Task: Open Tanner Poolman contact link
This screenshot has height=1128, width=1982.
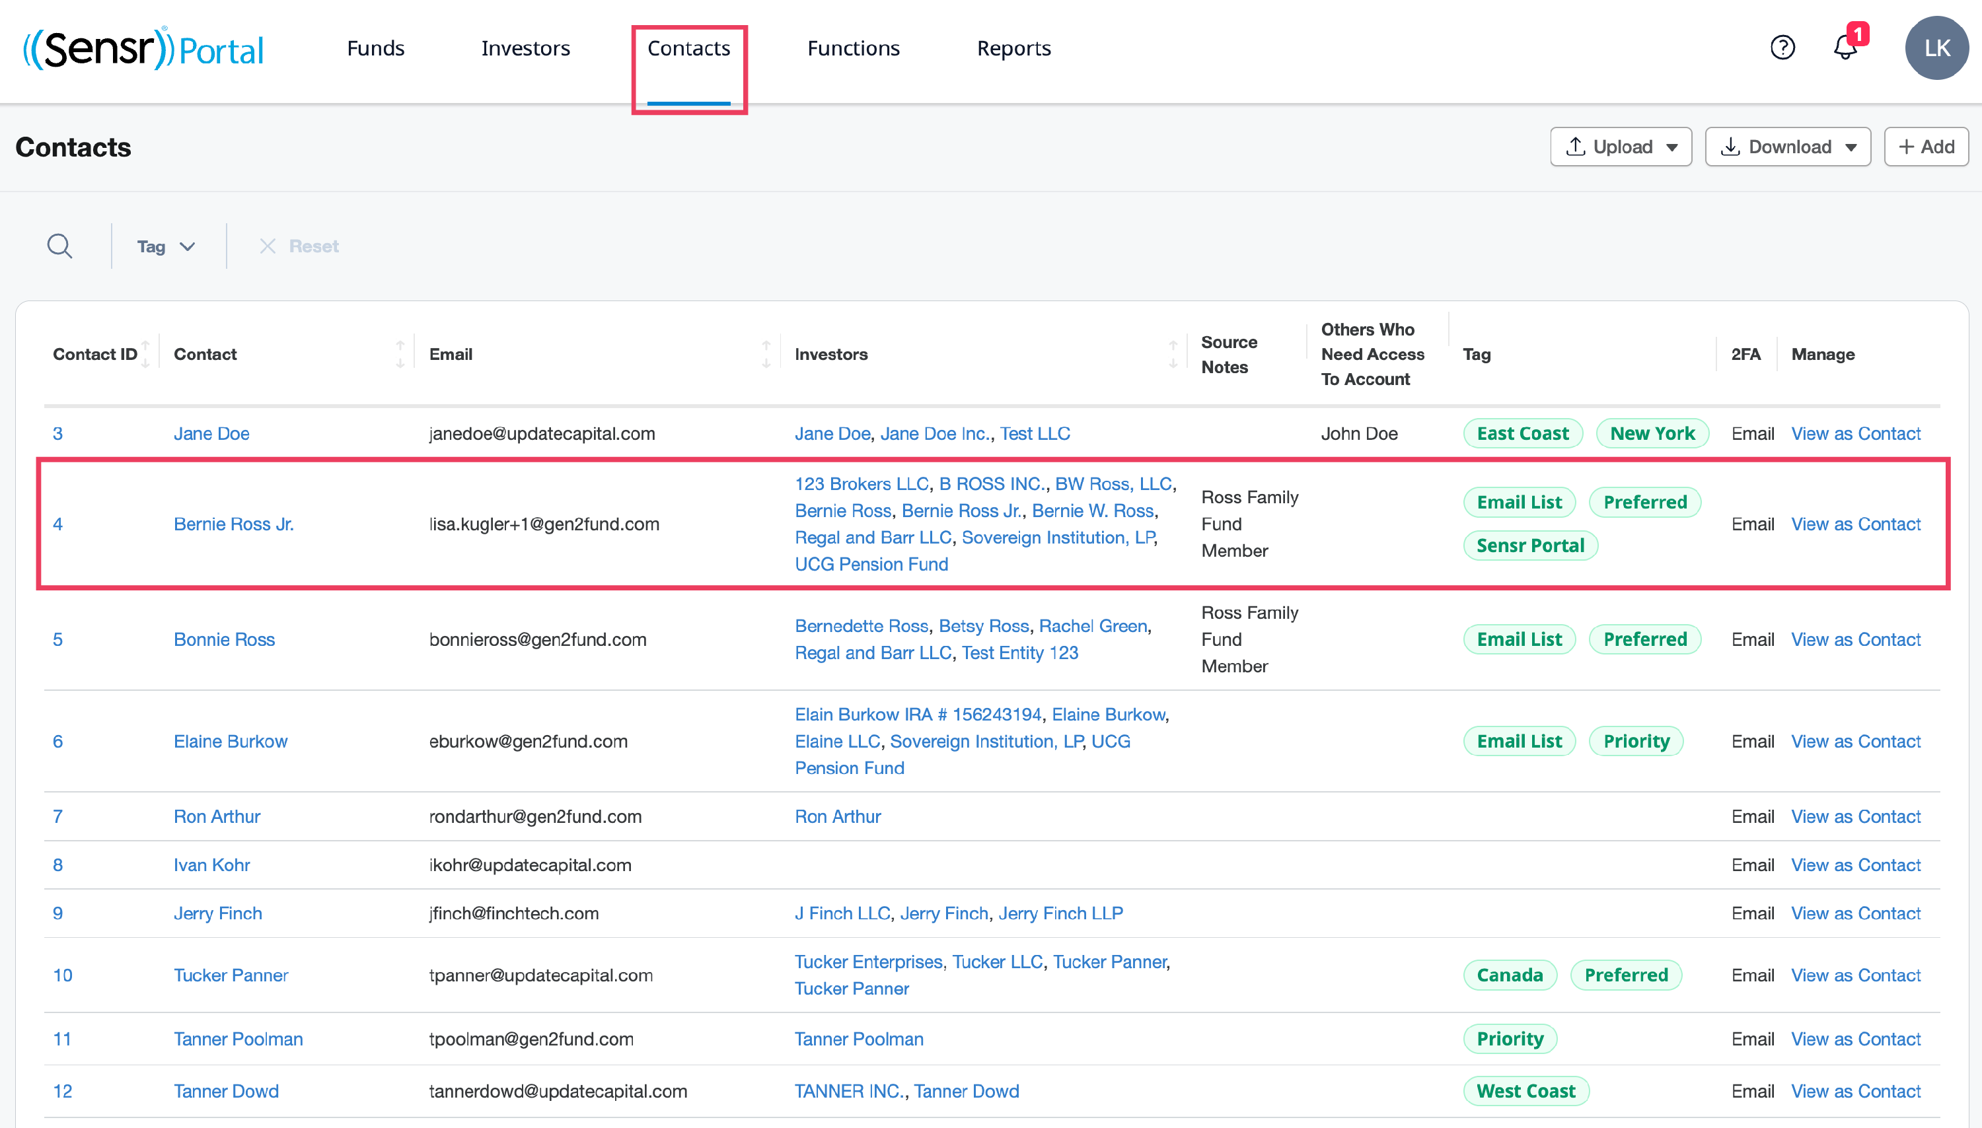Action: tap(239, 1039)
